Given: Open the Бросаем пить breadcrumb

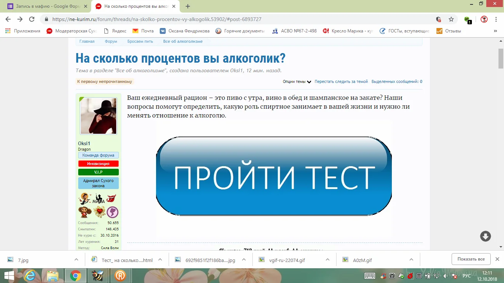Looking at the screenshot, I should point(140,41).
